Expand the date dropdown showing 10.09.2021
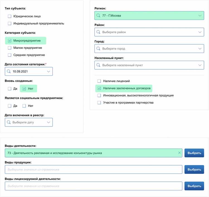 click(48, 71)
